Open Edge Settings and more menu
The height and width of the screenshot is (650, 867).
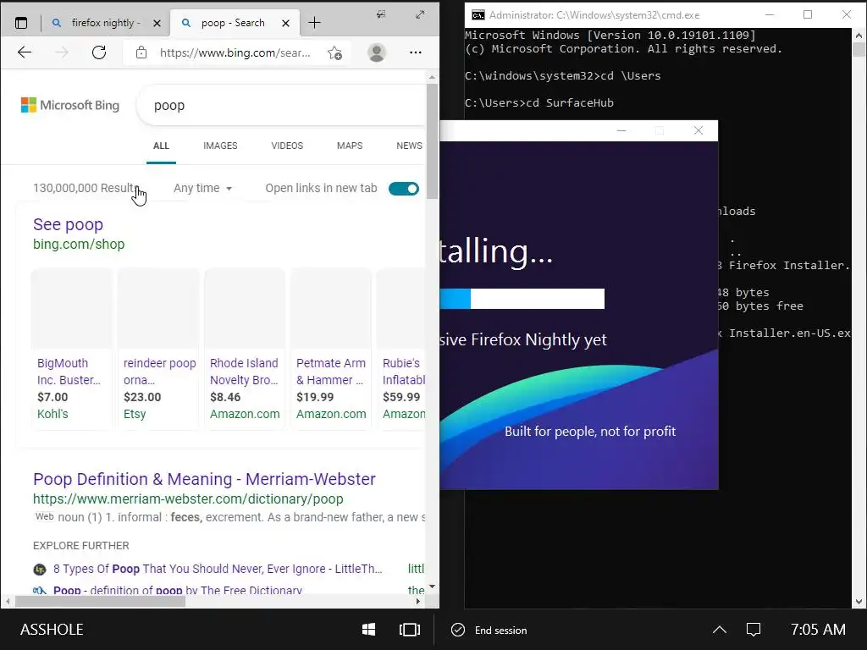(415, 52)
